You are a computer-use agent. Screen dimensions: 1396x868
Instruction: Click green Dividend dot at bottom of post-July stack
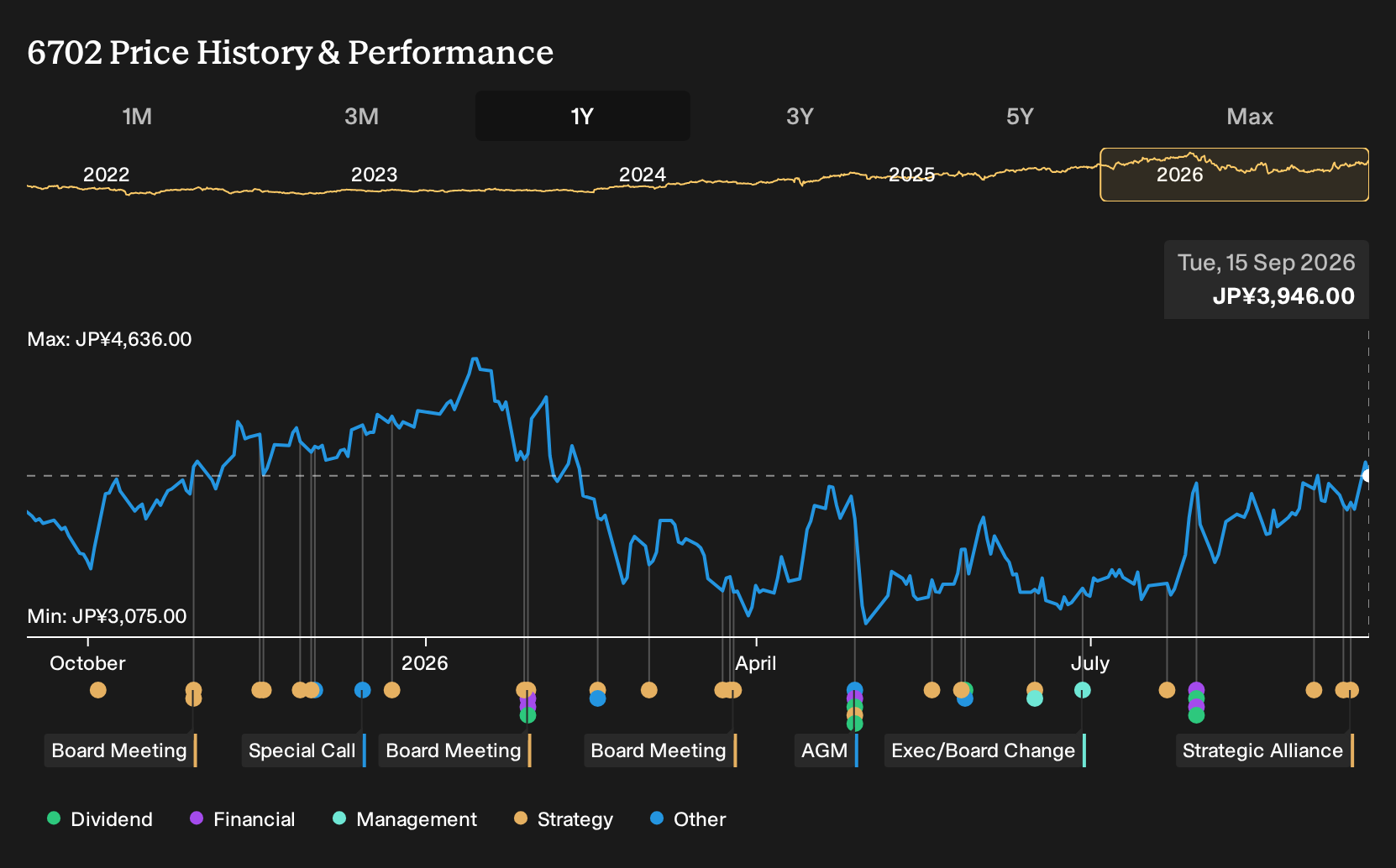click(1196, 715)
